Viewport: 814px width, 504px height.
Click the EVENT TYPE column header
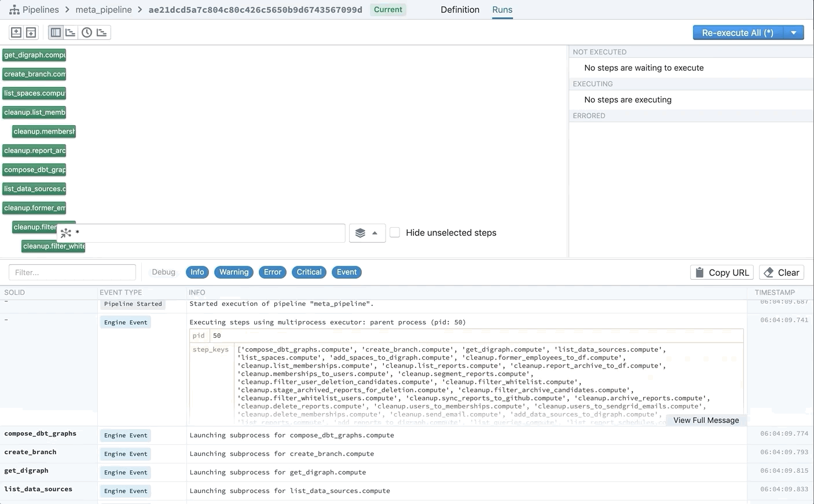click(x=120, y=293)
